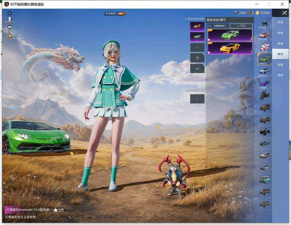The width and height of the screenshot is (291, 225).
Task: Select the orange car in-match skin slot
Action: tap(197, 26)
